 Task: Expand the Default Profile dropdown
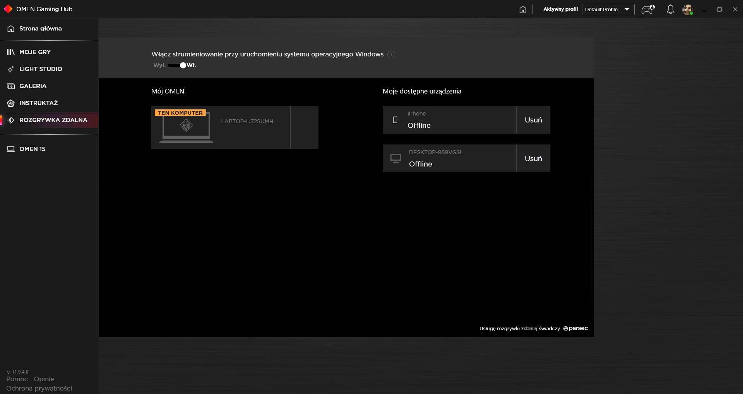click(608, 9)
